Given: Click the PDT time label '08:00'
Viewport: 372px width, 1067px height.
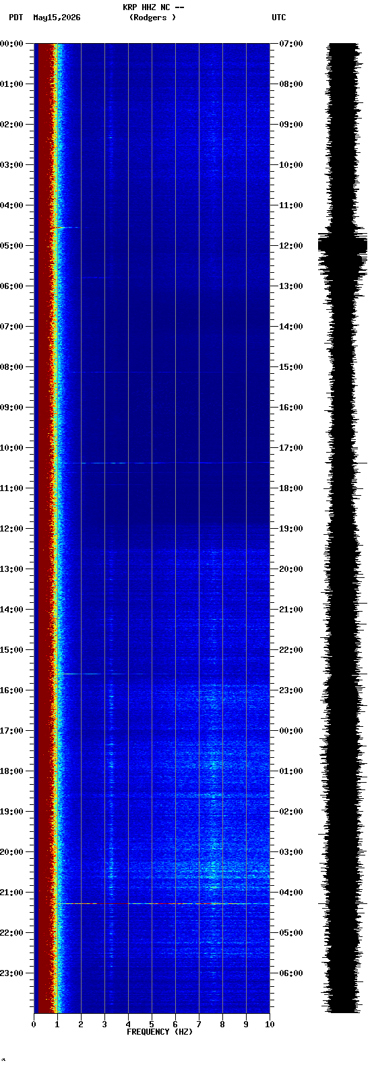Looking at the screenshot, I should pyautogui.click(x=11, y=367).
